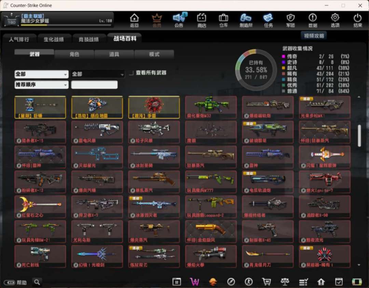Open the 任务 missions icon
Image resolution: width=369 pixels, height=288 pixels.
(268, 20)
